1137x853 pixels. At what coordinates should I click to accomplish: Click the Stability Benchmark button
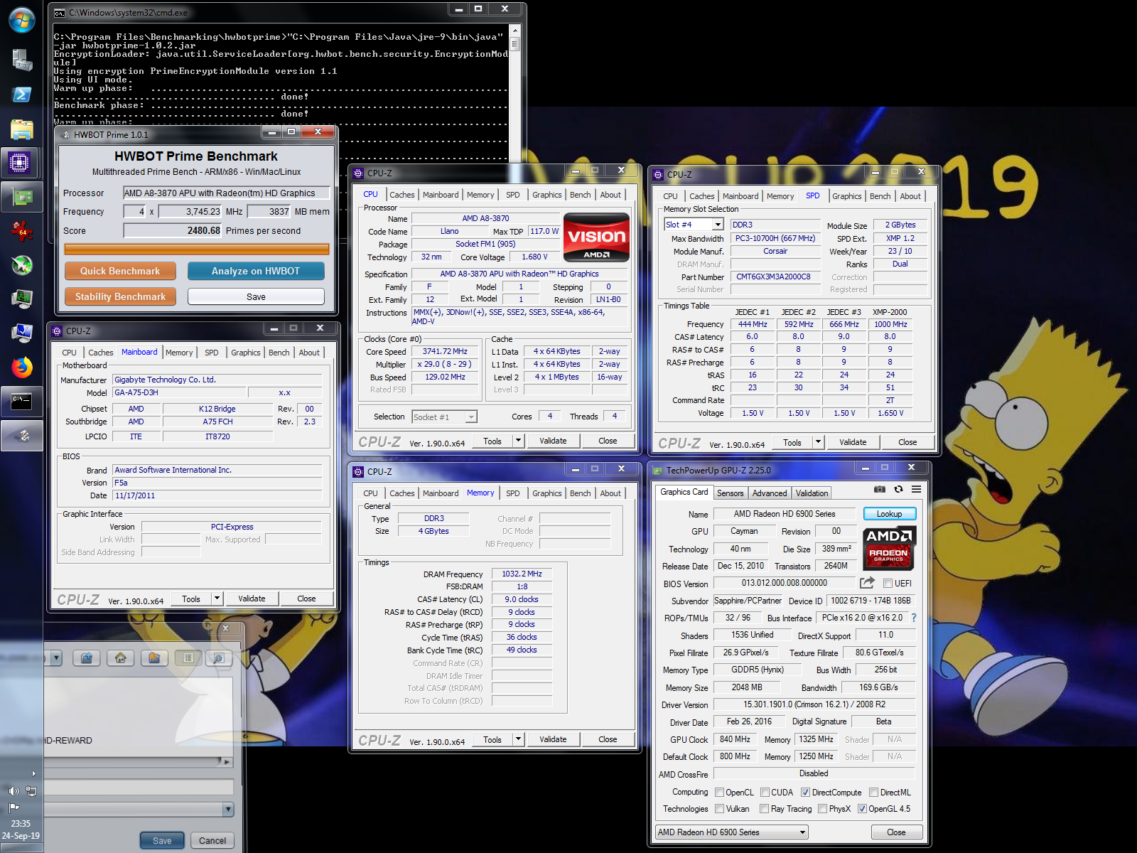pyautogui.click(x=120, y=296)
